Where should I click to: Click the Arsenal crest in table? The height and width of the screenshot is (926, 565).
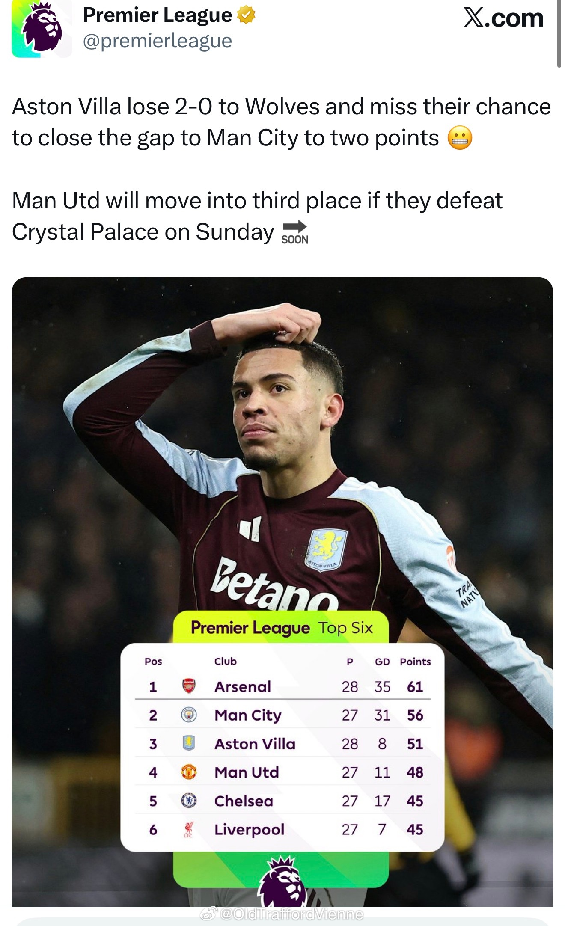(189, 686)
